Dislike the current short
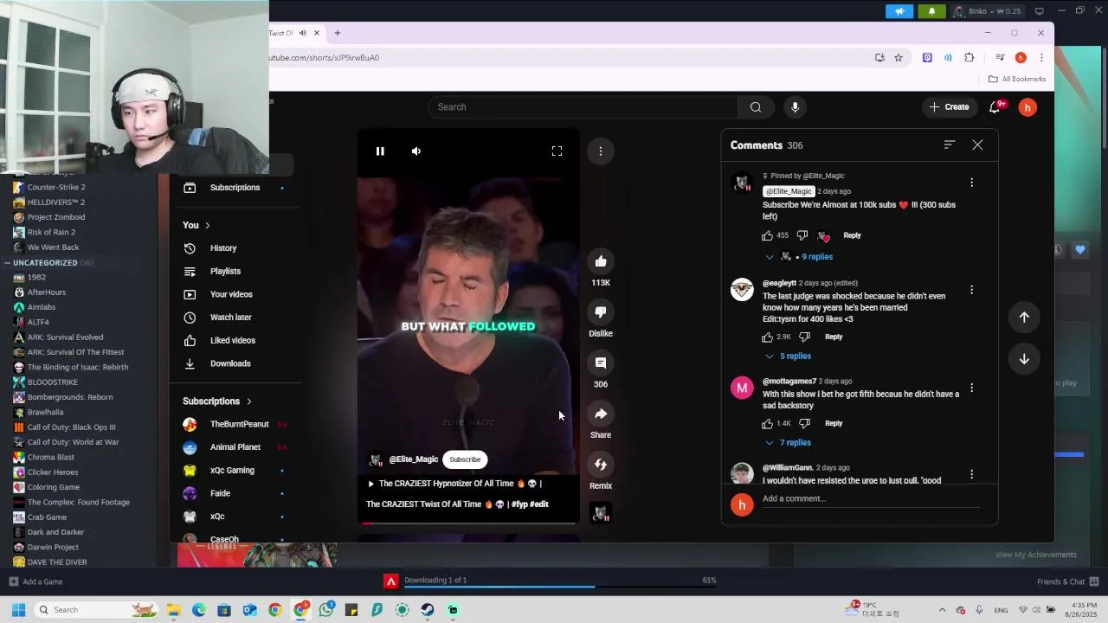 tap(601, 312)
